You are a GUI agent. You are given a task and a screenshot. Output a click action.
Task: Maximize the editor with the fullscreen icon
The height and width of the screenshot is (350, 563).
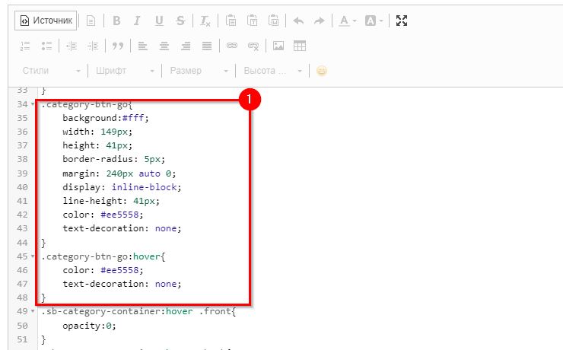(402, 21)
